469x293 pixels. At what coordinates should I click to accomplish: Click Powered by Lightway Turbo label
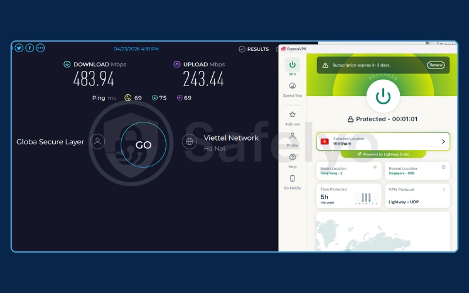click(x=383, y=154)
